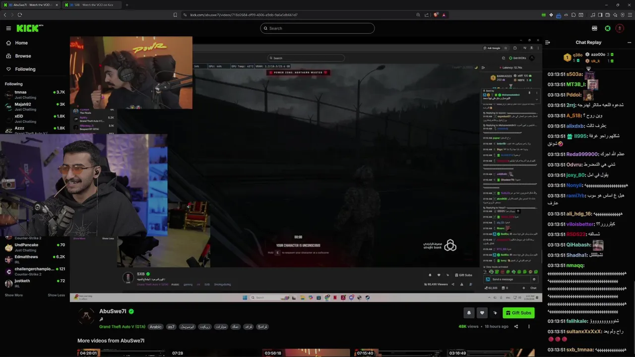Click Get KICKs in embedded stream

[516, 58]
